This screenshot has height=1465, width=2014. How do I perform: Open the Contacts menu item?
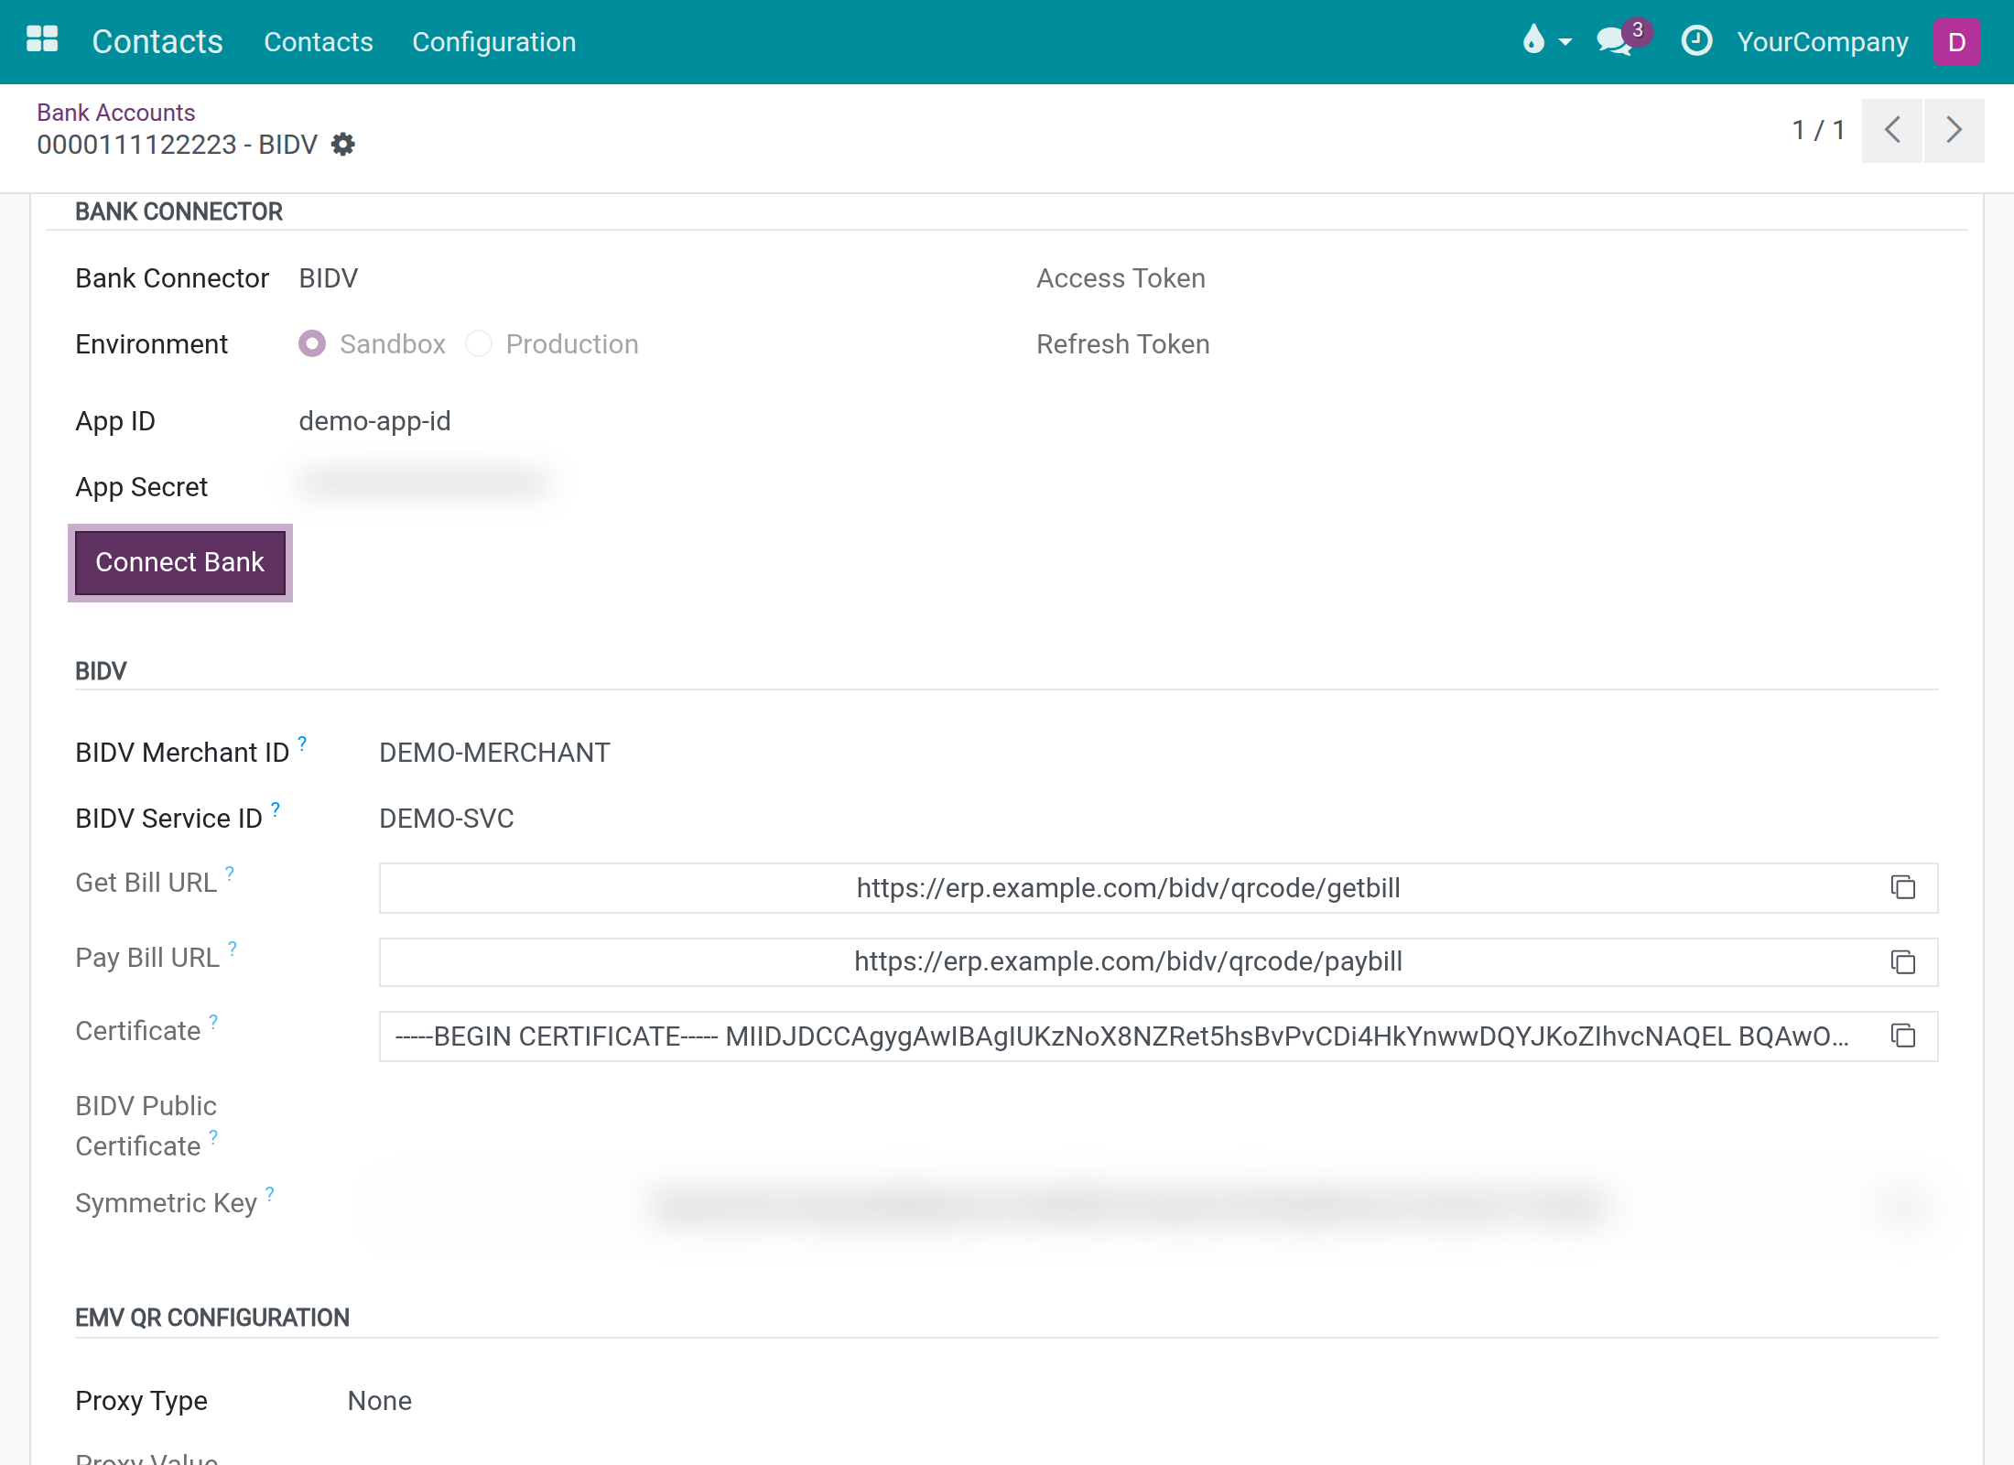pyautogui.click(x=319, y=42)
